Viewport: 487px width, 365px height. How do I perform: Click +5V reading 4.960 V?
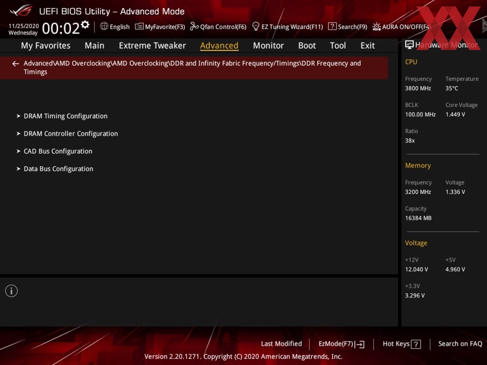(455, 269)
